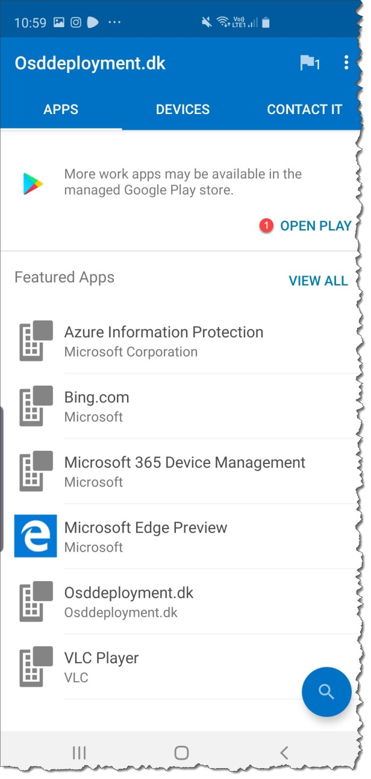
Task: Tap the blue search floating button
Action: click(326, 692)
